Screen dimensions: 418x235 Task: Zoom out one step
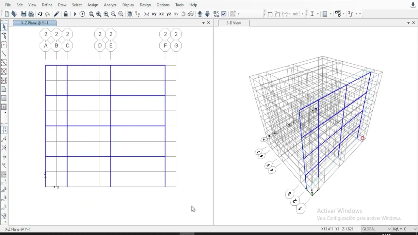pos(121,14)
